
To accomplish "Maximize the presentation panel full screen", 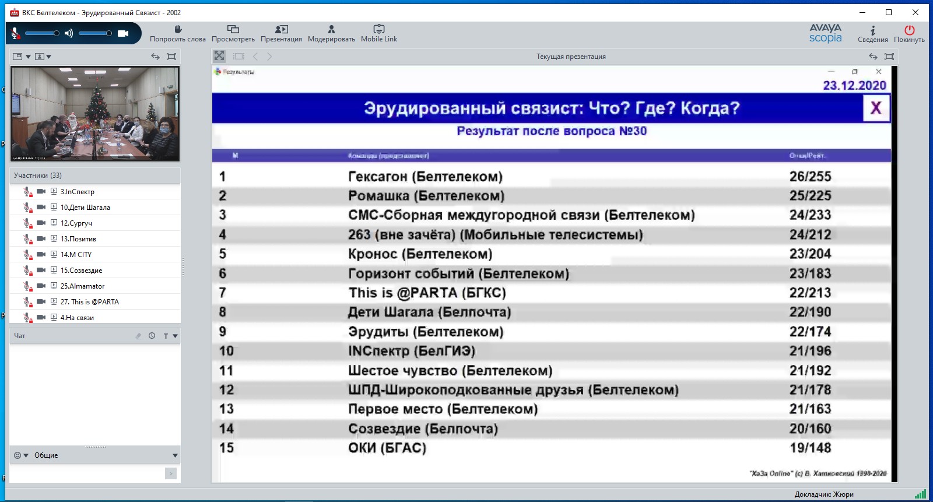I will (x=889, y=57).
